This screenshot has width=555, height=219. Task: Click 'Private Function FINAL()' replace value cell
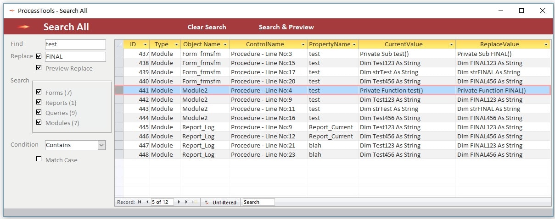click(503, 90)
